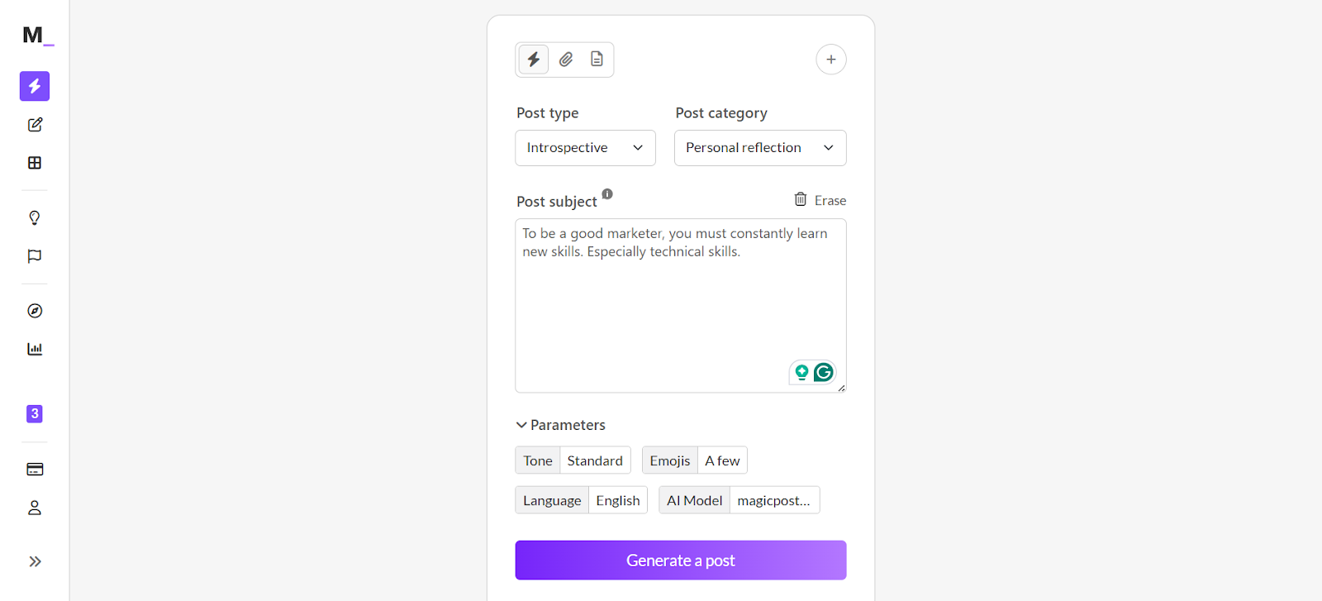This screenshot has height=601, width=1322.
Task: Open the grid layout icon in sidebar
Action: coord(35,163)
